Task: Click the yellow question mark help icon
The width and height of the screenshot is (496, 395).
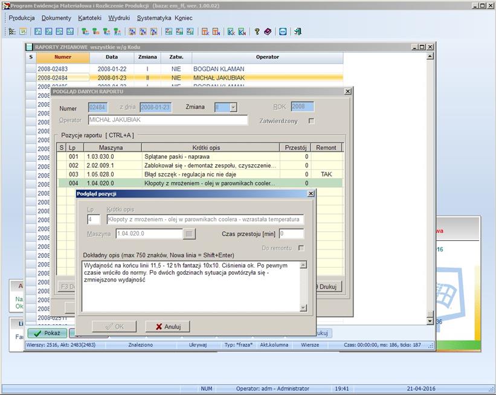Action: (257, 31)
